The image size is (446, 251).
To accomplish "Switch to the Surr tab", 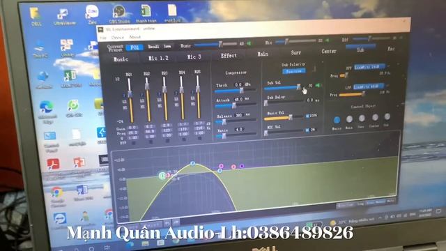I will [x=295, y=53].
